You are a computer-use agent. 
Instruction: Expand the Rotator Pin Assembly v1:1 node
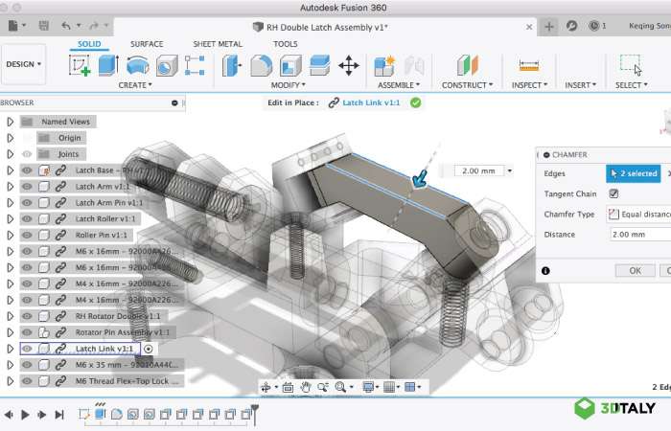click(x=11, y=332)
